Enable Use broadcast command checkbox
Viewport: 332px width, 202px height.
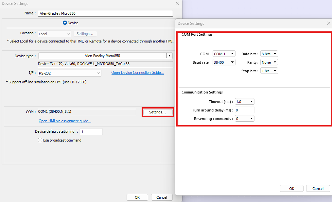(40, 140)
